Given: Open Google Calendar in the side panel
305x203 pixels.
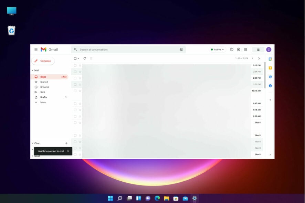Looking at the screenshot, I should (x=270, y=59).
